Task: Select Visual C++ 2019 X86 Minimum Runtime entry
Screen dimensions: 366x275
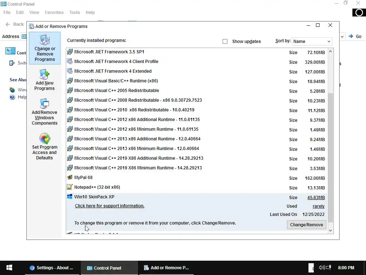Action: pyautogui.click(x=197, y=168)
